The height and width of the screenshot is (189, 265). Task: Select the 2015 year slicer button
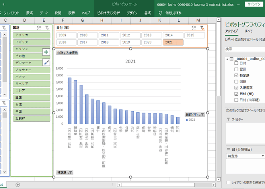(194, 35)
